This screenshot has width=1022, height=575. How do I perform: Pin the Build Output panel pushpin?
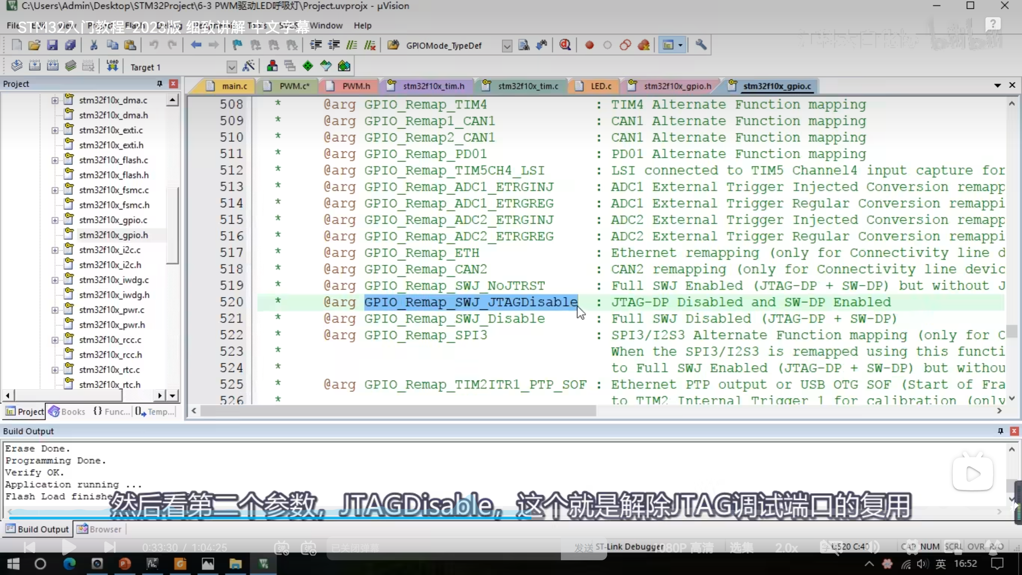pos(1000,431)
